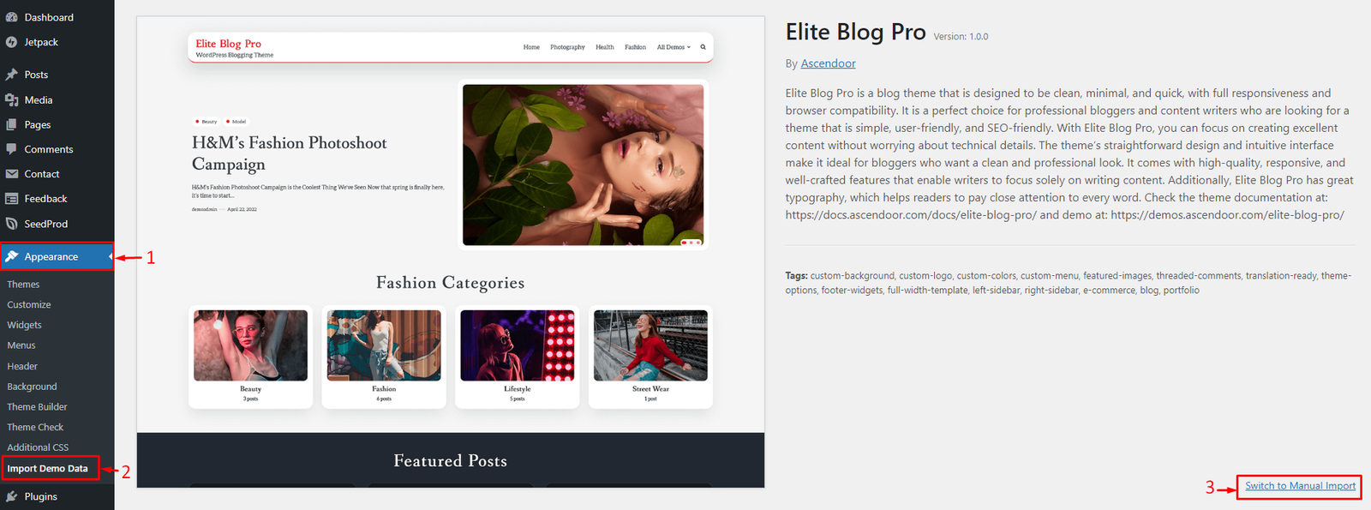Click Switch to Manual Import link
Viewport: 1371px width, 510px height.
tap(1300, 486)
